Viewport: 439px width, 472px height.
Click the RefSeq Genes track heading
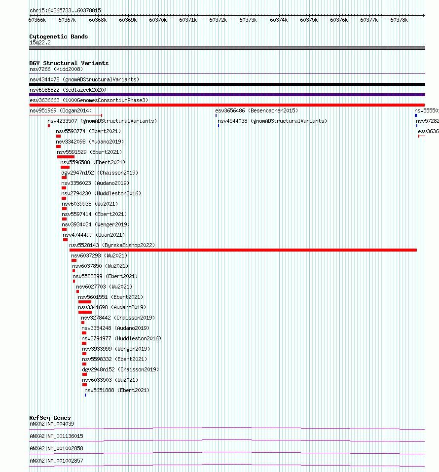[x=50, y=418]
